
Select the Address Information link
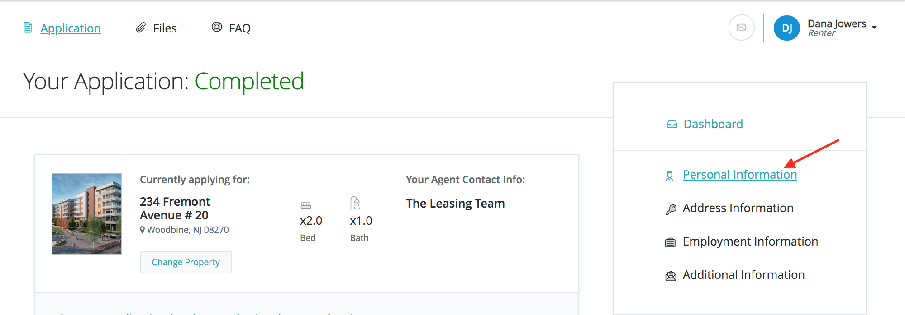coord(738,208)
